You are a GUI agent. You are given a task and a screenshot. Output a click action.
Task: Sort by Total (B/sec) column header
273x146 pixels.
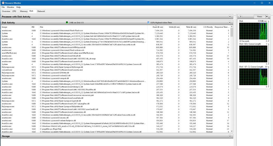coord(189,27)
